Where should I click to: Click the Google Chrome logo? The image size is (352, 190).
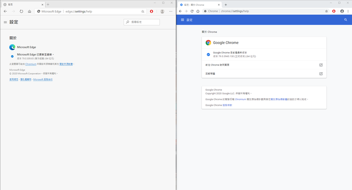click(x=208, y=42)
